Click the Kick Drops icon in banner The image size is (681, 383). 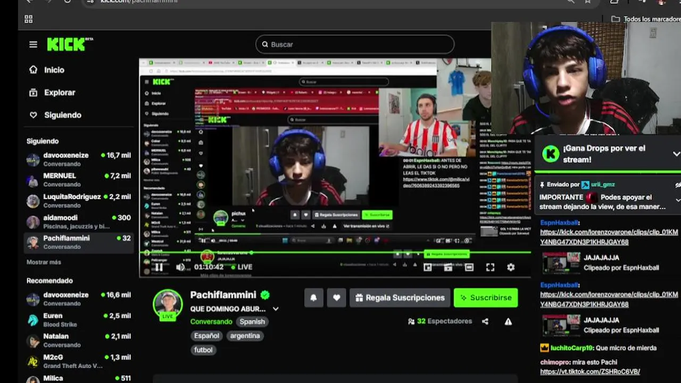coord(550,154)
